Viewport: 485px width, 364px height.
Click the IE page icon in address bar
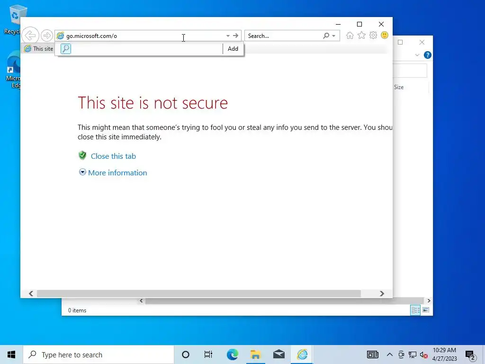click(x=60, y=36)
